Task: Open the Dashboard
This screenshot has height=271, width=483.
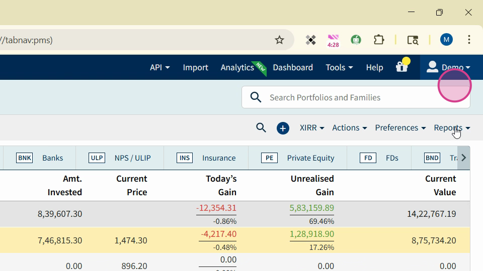Action: click(x=293, y=67)
